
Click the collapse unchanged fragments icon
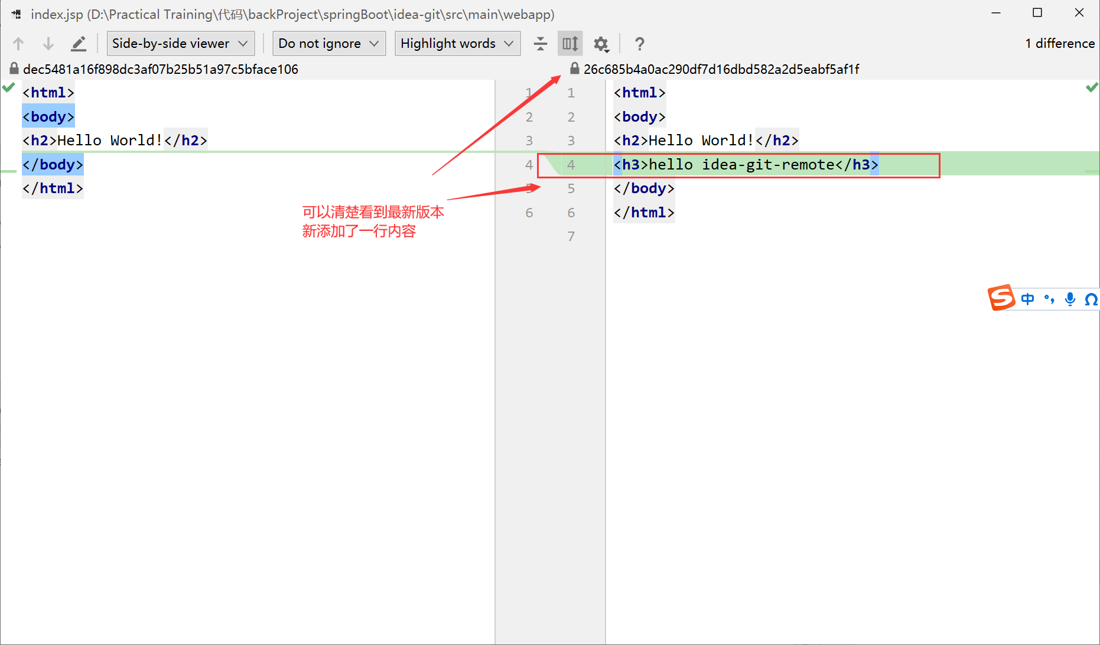541,44
